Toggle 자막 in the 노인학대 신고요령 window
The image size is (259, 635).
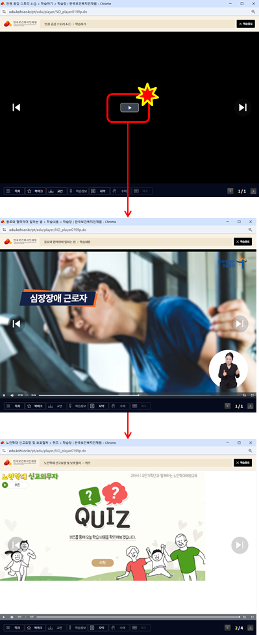coord(99,628)
